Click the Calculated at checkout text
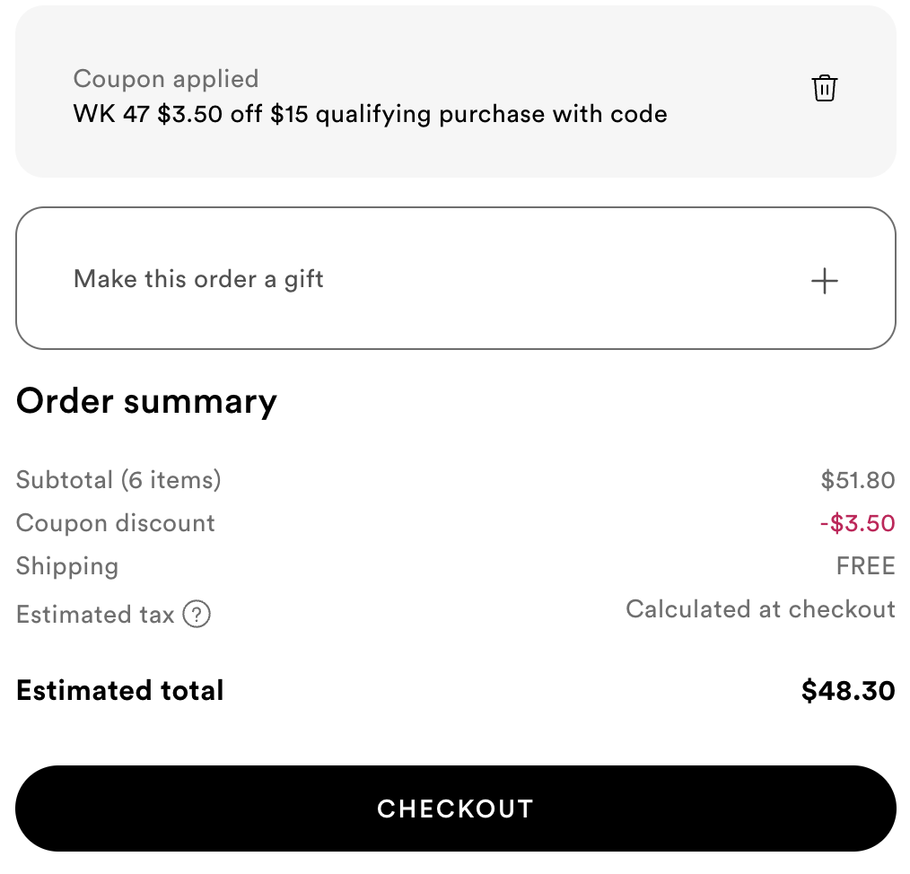The height and width of the screenshot is (874, 910). (x=760, y=609)
